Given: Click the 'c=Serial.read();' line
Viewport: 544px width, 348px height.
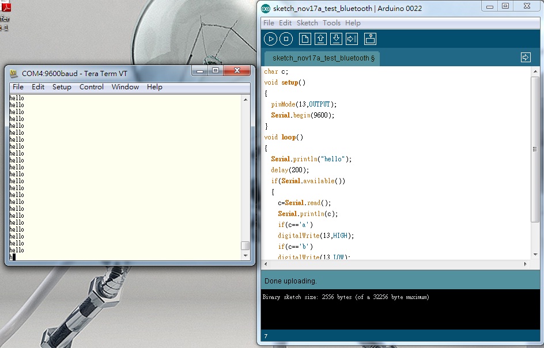Looking at the screenshot, I should pos(304,203).
